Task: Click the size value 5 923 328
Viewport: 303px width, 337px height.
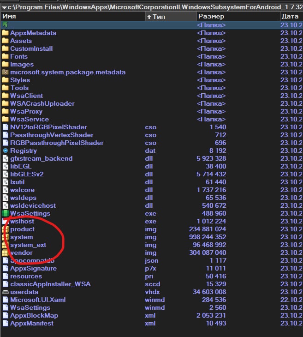Action: [x=211, y=158]
